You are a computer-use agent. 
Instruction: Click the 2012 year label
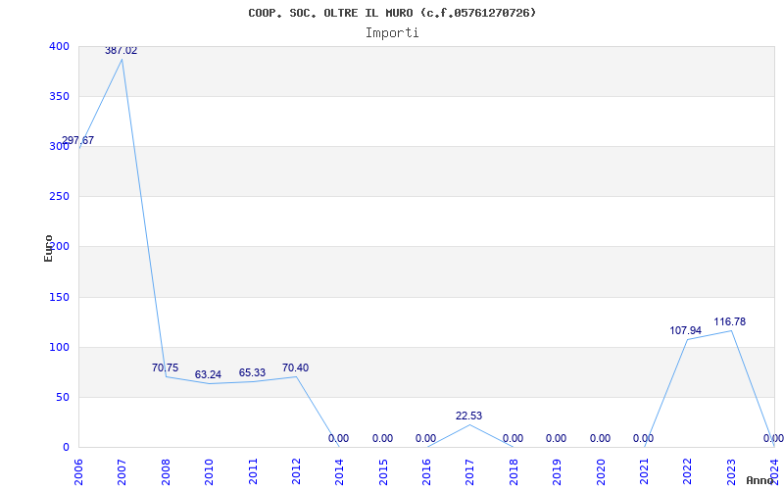(296, 471)
